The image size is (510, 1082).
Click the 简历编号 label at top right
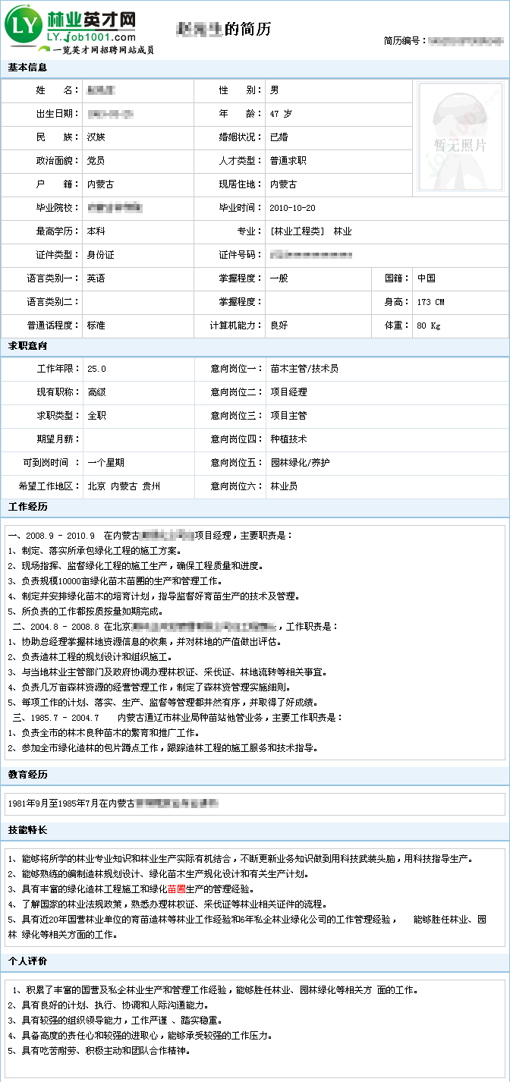(405, 41)
